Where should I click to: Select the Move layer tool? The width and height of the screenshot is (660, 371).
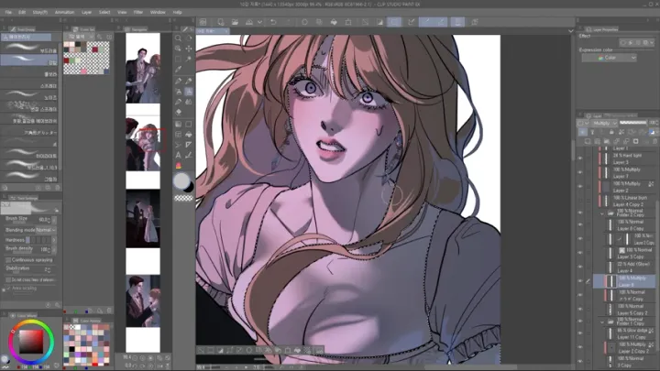[189, 49]
